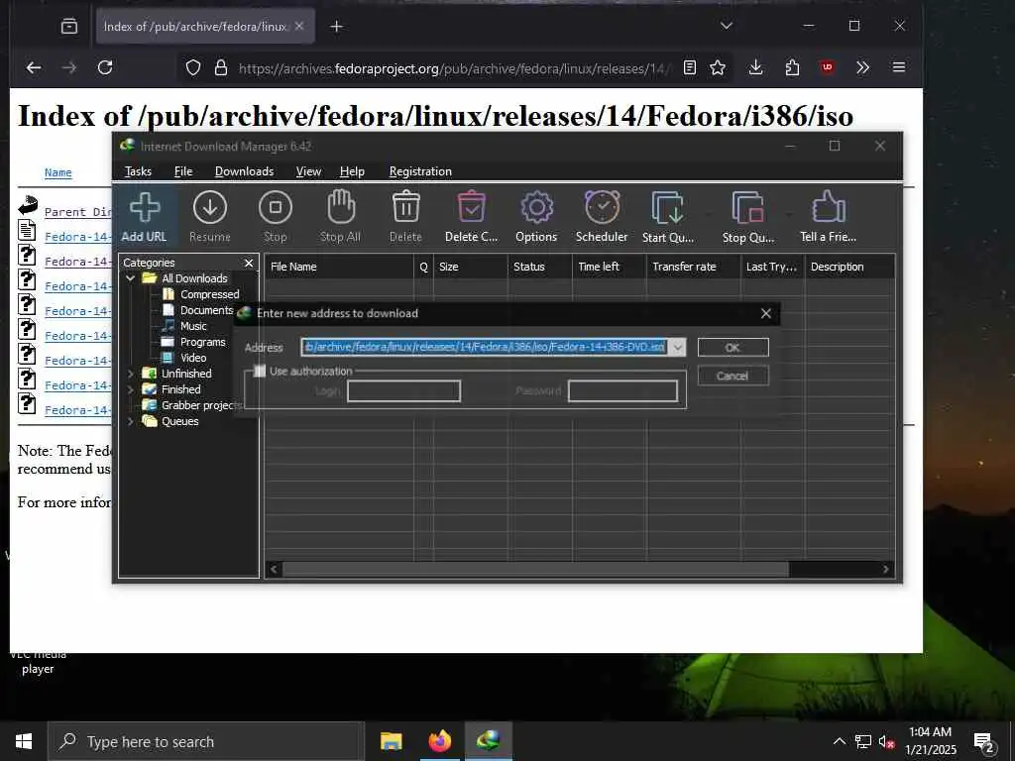Image resolution: width=1015 pixels, height=761 pixels.
Task: Select the Music category
Action: (184, 326)
